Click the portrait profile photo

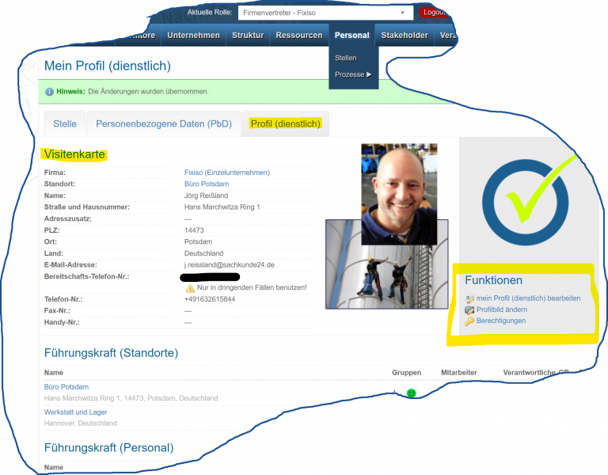[399, 194]
